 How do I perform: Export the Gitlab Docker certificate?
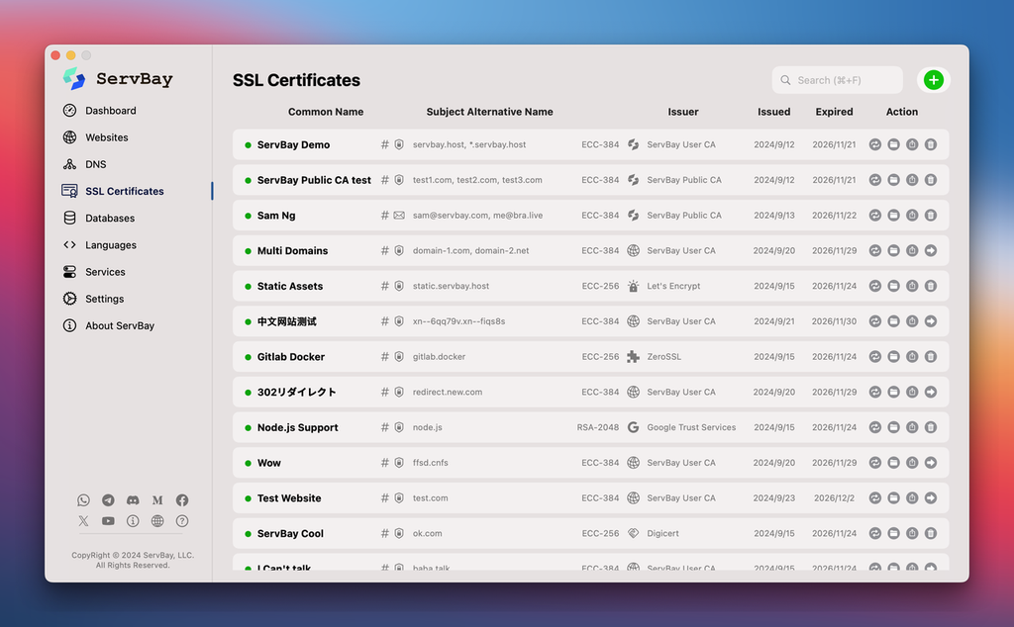click(912, 356)
